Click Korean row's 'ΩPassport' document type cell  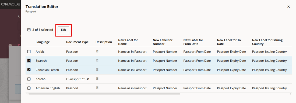coord(78,79)
